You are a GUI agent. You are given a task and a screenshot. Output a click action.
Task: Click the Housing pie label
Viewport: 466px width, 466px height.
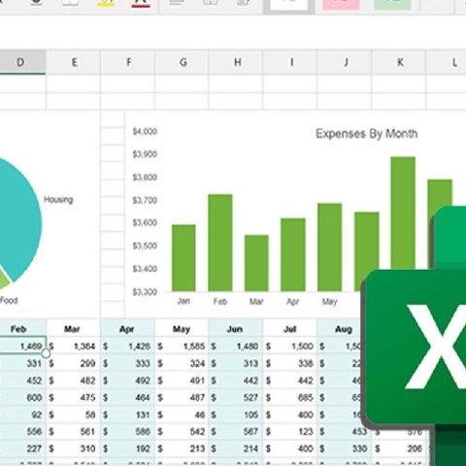[x=58, y=199]
